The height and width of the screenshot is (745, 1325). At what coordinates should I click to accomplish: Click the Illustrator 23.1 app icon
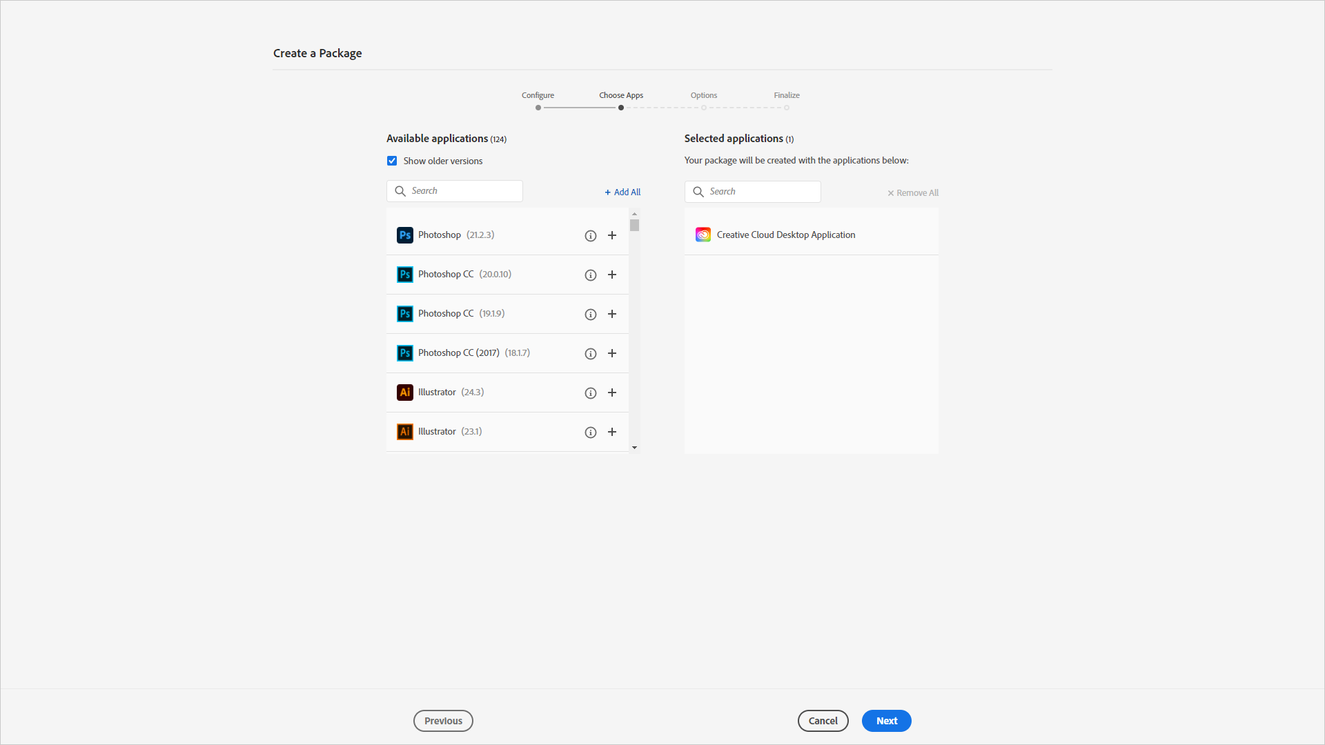coord(405,432)
